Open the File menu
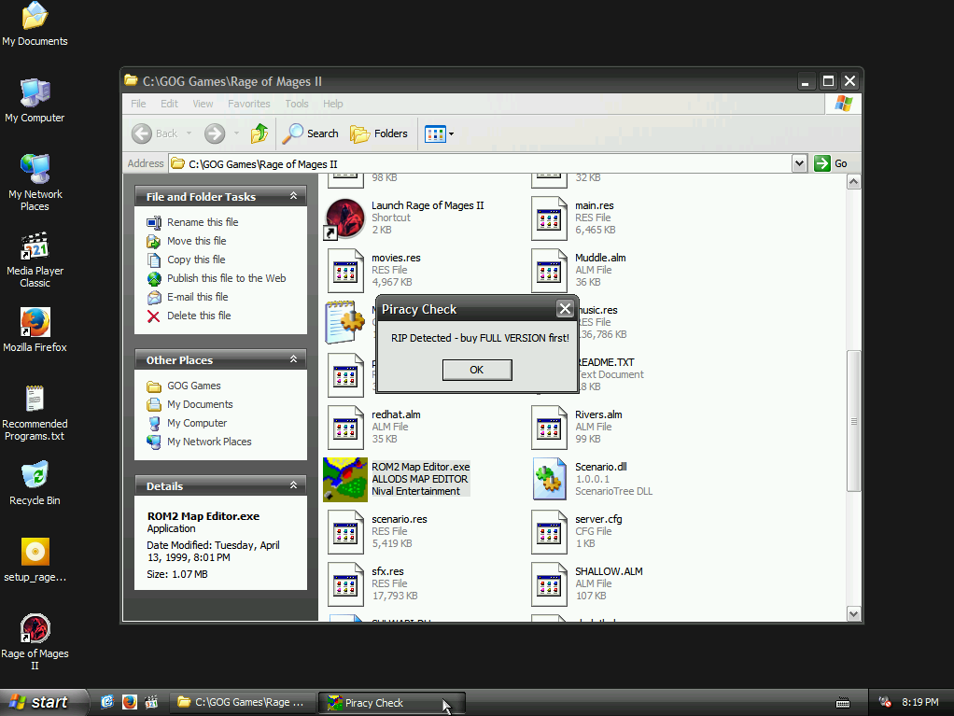Screen dimensions: 954x716 [138, 104]
